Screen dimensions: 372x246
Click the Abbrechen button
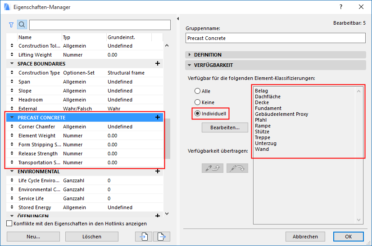click(x=305, y=237)
